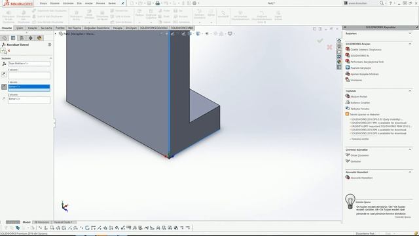Switch to the DimXpert tab
Viewport: 419px width, 236px height.
point(131,28)
